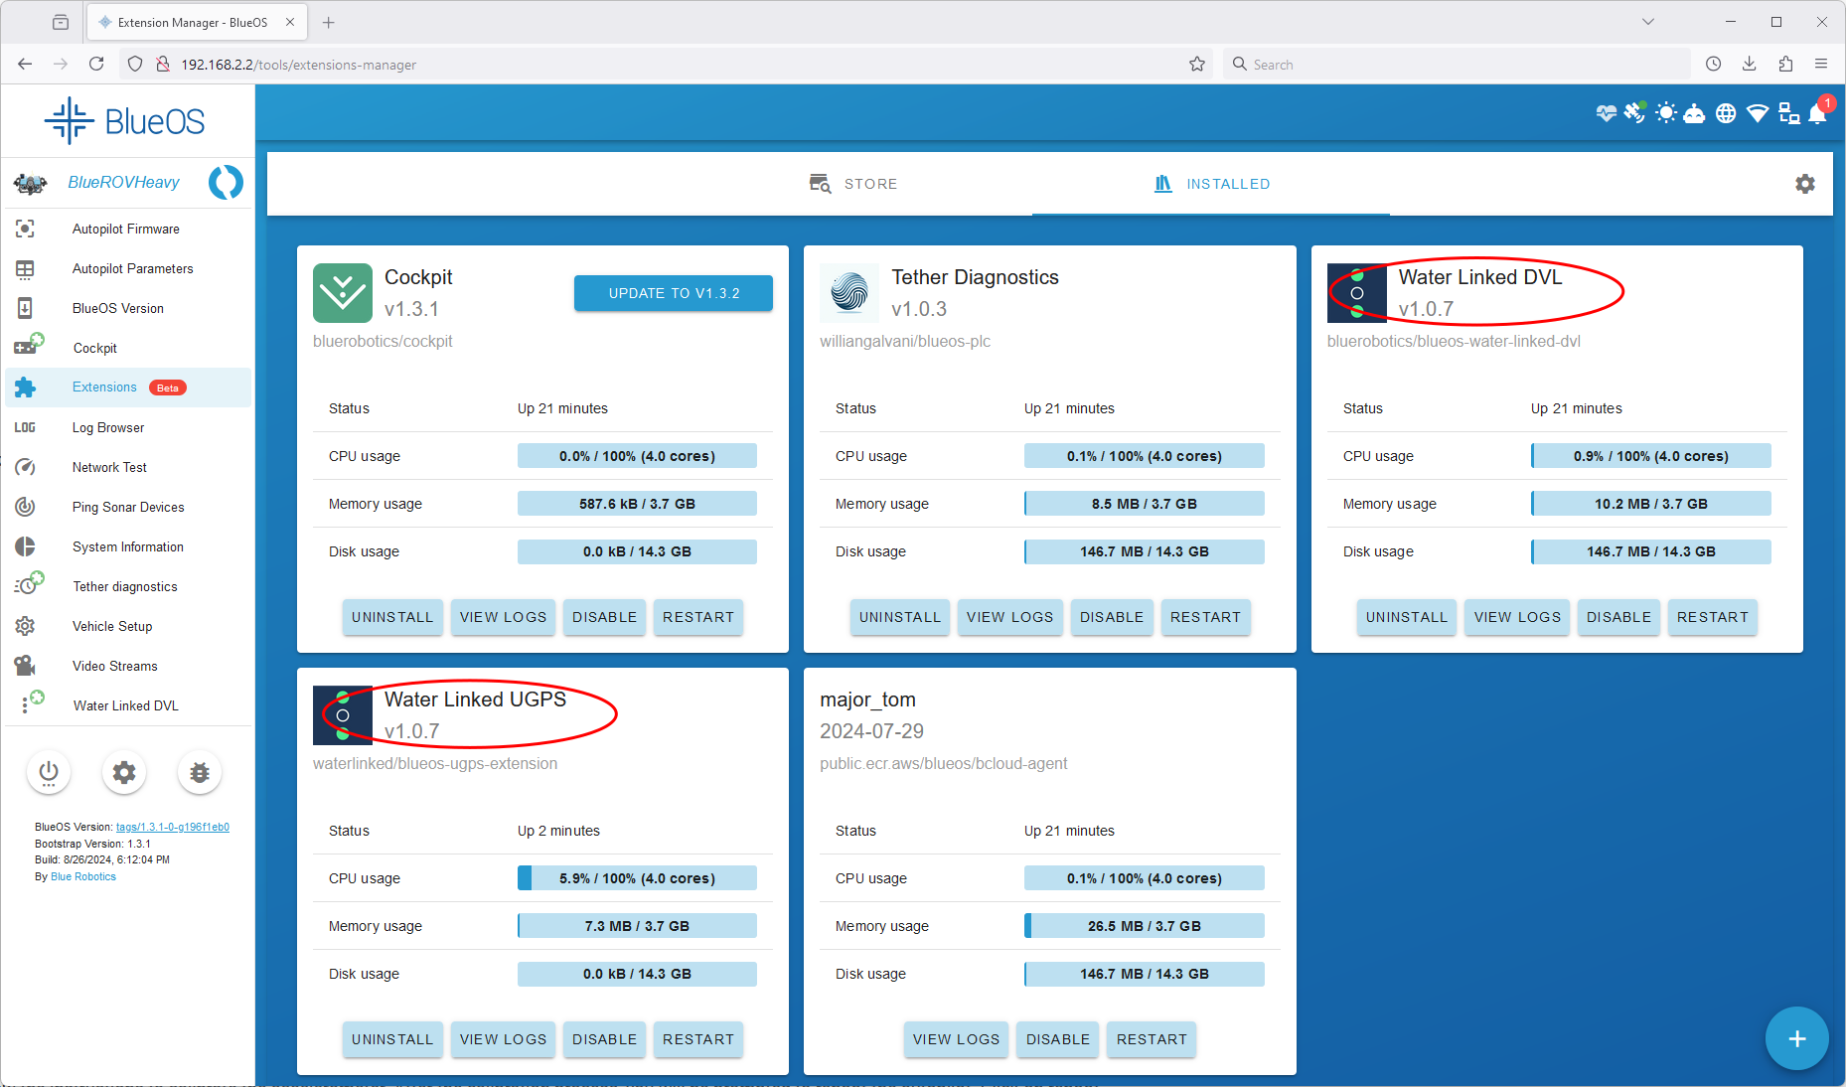Click the Cockpit extension logo
Viewport: 1846px width, 1087px height.
343,293
